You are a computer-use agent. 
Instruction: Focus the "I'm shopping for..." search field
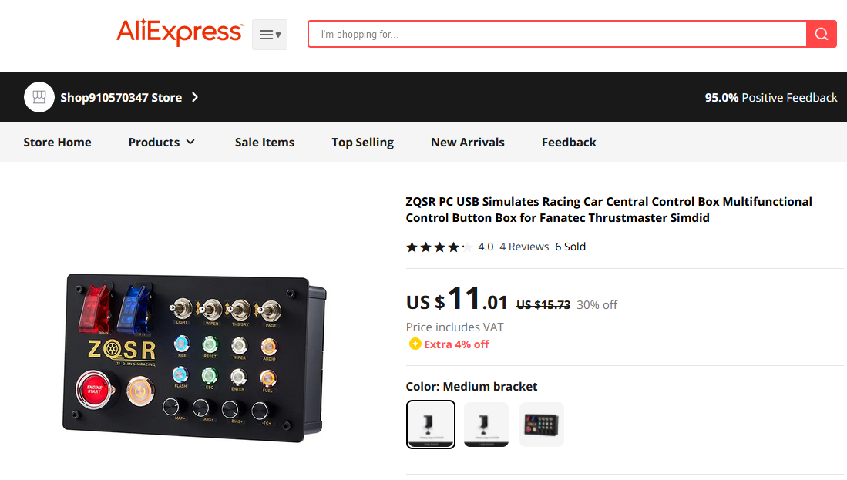557,34
